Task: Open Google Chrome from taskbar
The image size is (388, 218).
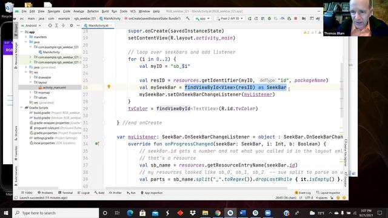Action: (x=218, y=213)
